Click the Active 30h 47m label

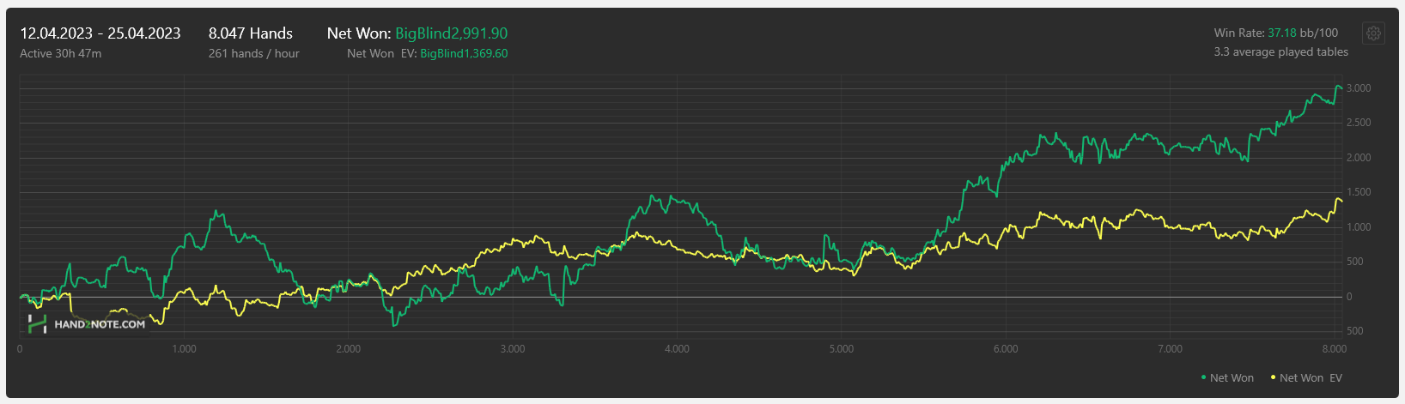tap(61, 53)
